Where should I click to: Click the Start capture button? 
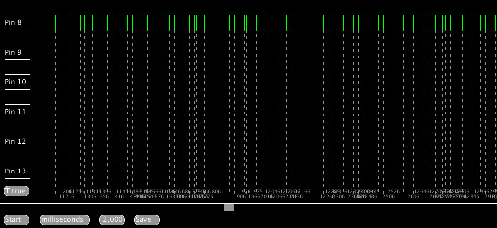click(16, 220)
